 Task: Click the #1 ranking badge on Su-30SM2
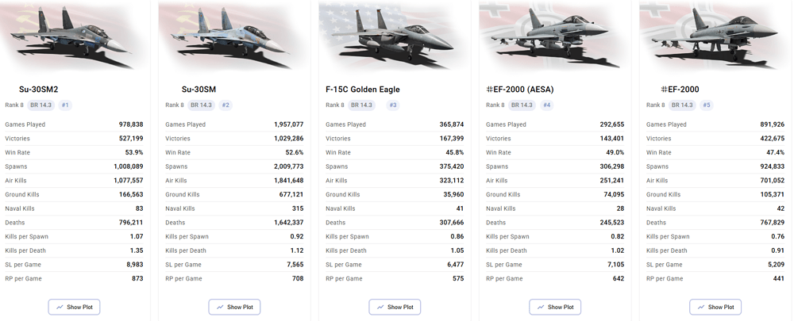coord(65,105)
